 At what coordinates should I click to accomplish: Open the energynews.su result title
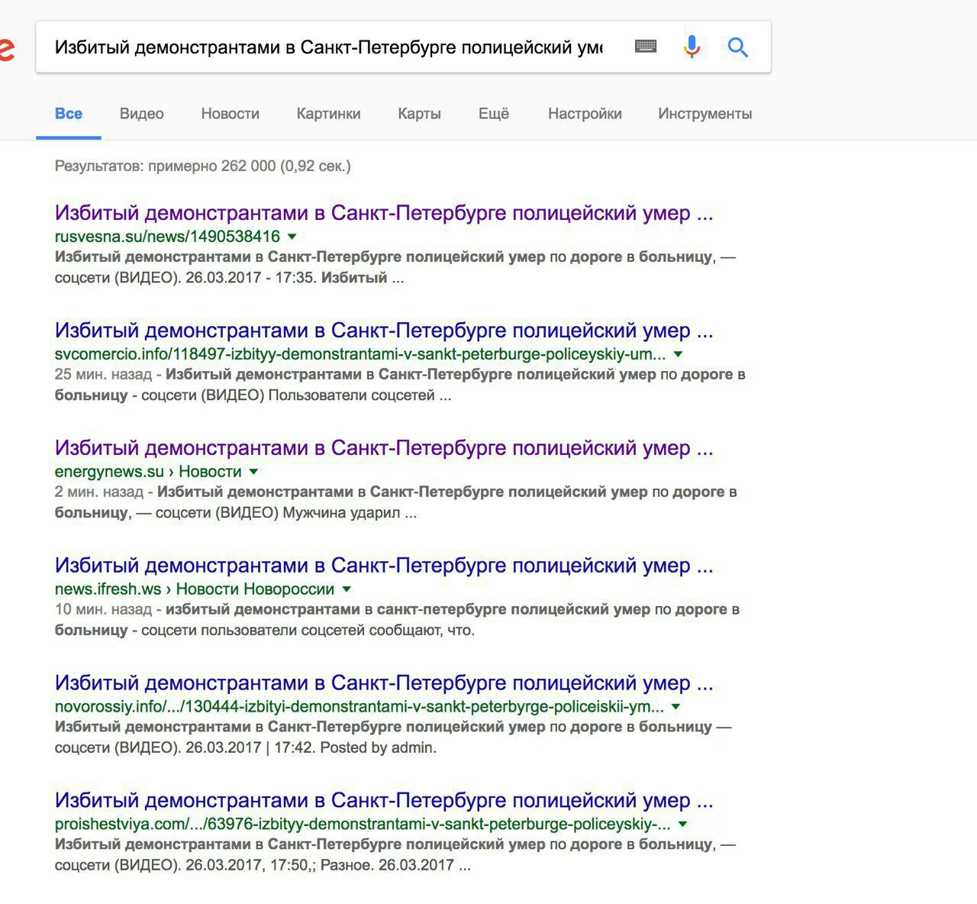tap(384, 448)
